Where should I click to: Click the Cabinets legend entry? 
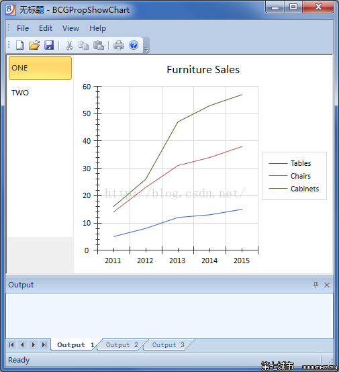tap(294, 189)
